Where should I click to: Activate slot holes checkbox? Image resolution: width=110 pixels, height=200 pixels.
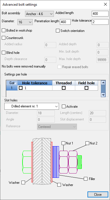64,106
